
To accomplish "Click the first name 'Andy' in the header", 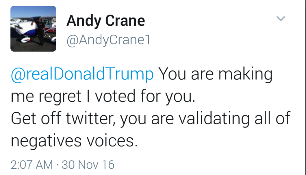I will [x=84, y=21].
